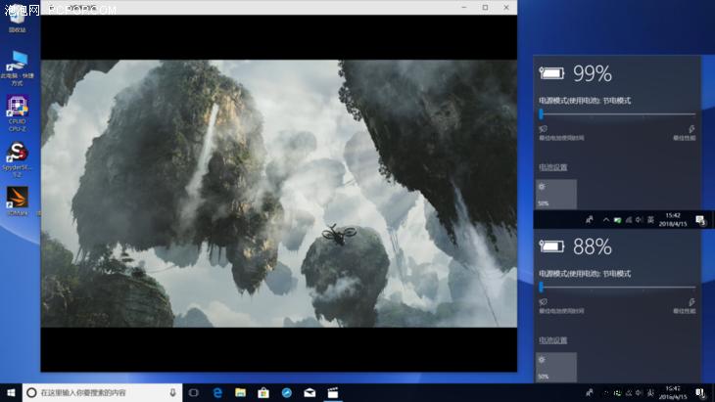This screenshot has height=402, width=715.
Task: Open the Recycle Bin desktop icon
Action: [x=17, y=19]
